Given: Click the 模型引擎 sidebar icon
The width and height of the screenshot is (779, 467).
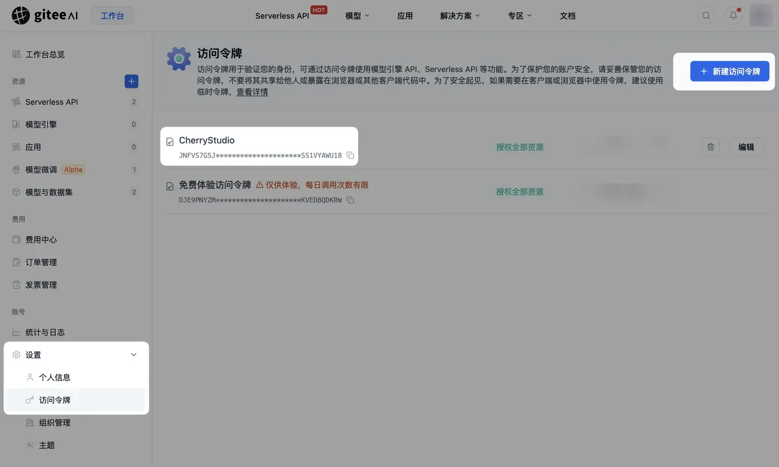Looking at the screenshot, I should [16, 124].
